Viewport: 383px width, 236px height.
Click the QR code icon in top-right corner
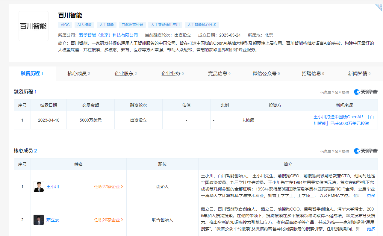379,8
